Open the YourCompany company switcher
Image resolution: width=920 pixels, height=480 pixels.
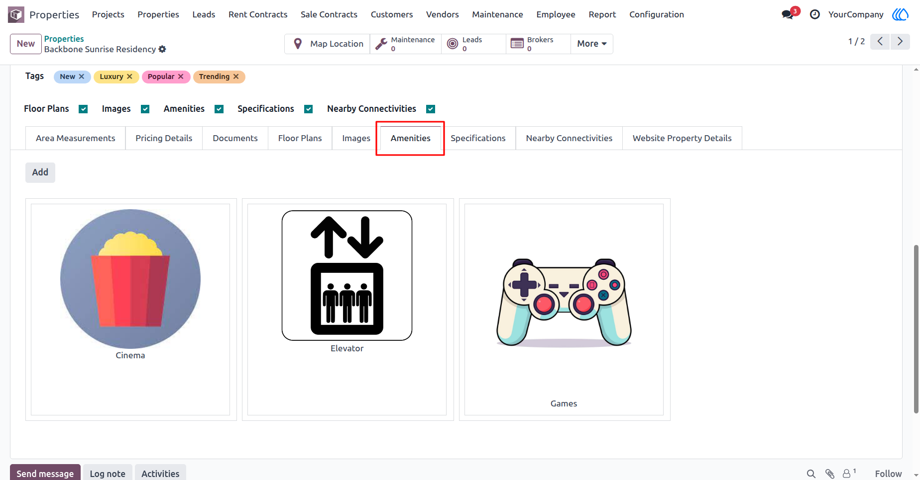pos(856,14)
